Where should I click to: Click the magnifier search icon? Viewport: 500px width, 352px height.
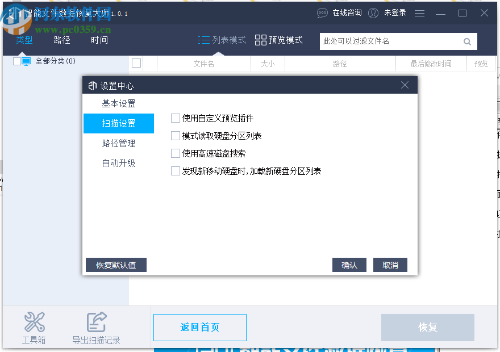(x=467, y=41)
